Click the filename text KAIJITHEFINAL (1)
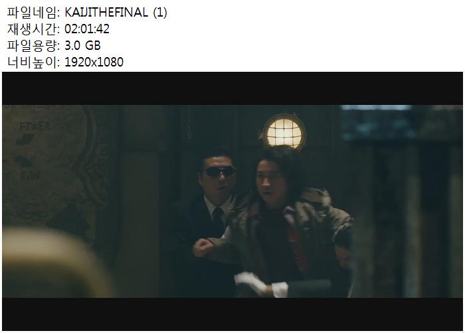 tap(116, 13)
